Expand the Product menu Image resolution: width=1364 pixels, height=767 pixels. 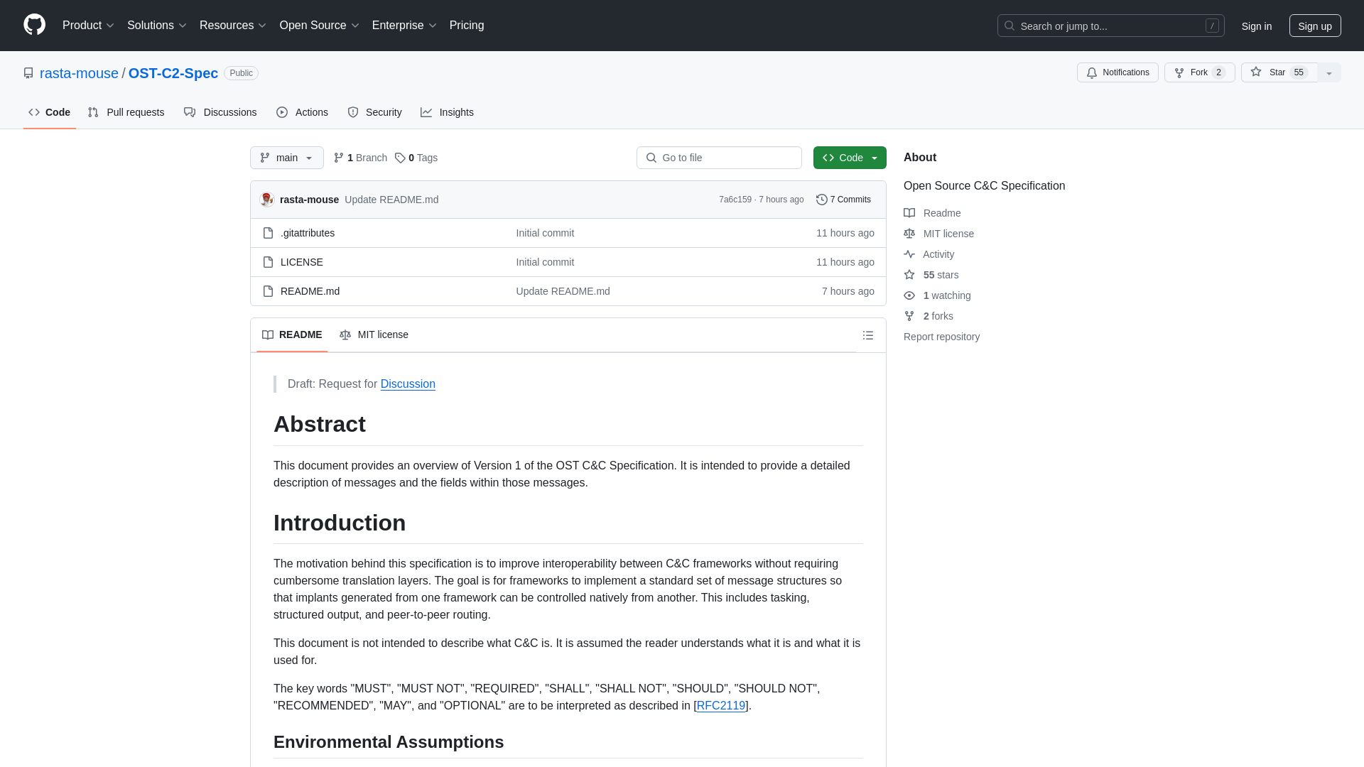[x=88, y=26]
